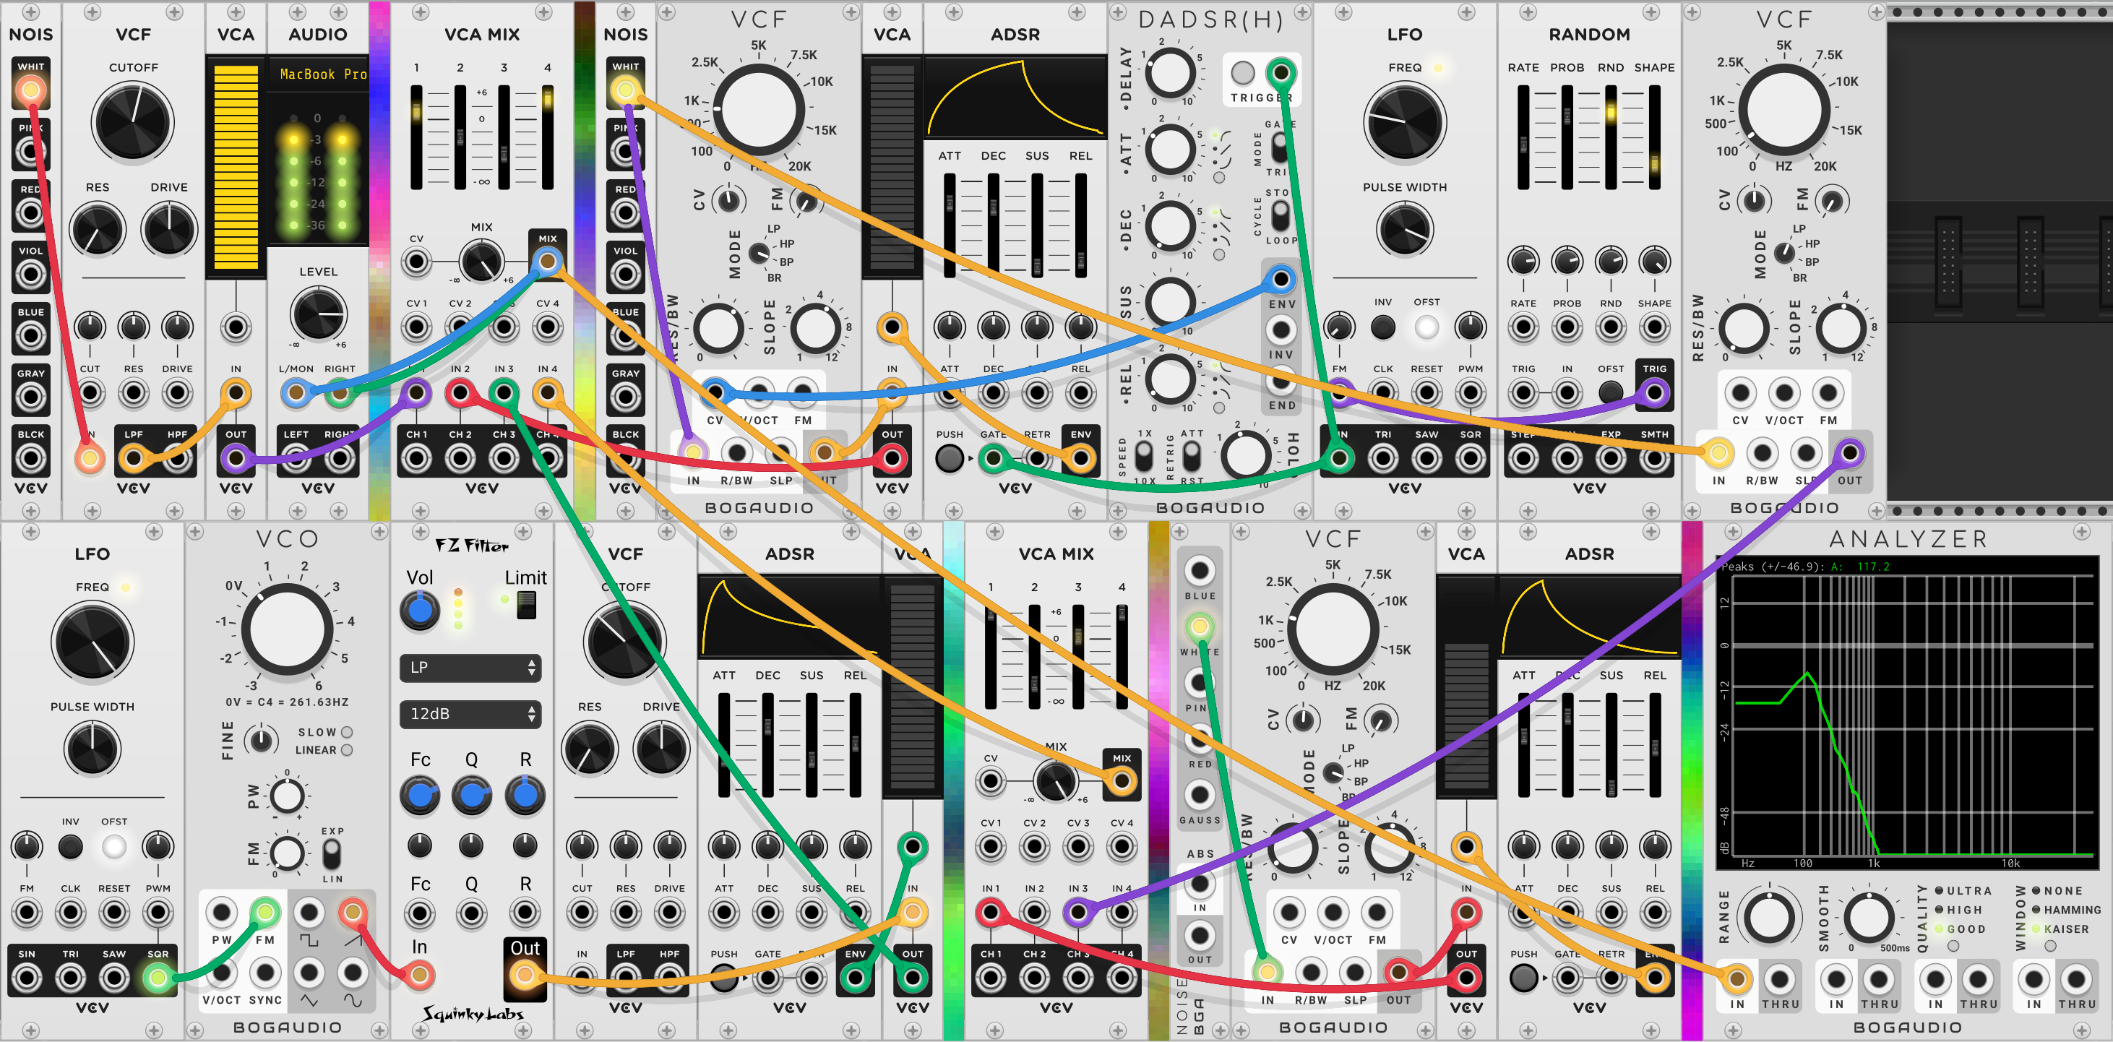Click the VCO square wave output jack
The width and height of the screenshot is (2113, 1042).
(309, 913)
